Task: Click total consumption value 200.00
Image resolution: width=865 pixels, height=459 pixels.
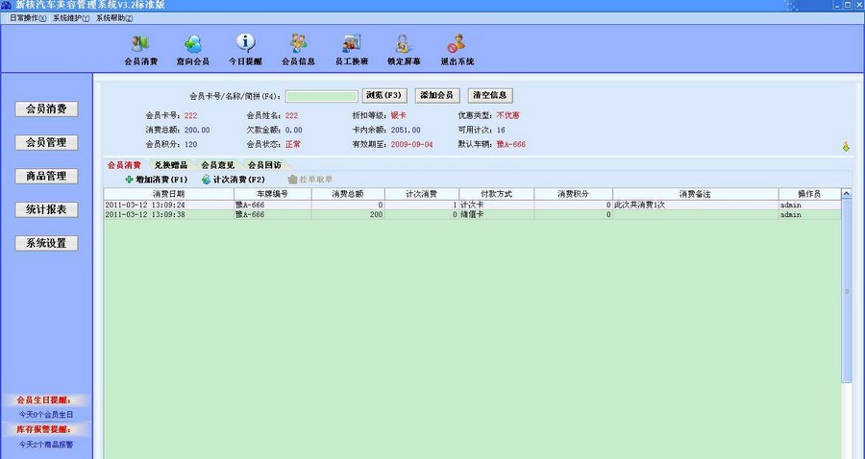Action: 197,130
